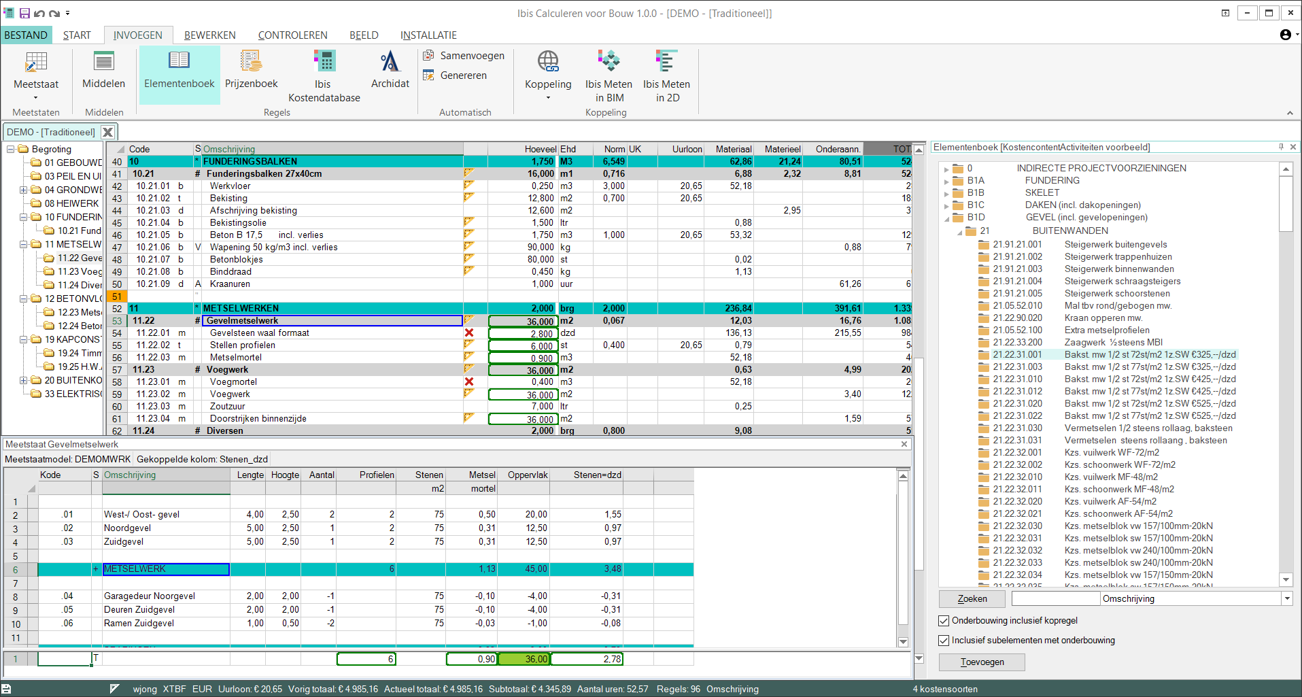This screenshot has width=1302, height=697.
Task: Close the DEMO - [Traditioneel] document tab
Action: [x=107, y=132]
